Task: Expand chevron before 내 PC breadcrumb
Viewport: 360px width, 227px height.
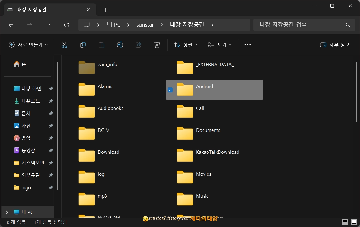Action: point(98,25)
